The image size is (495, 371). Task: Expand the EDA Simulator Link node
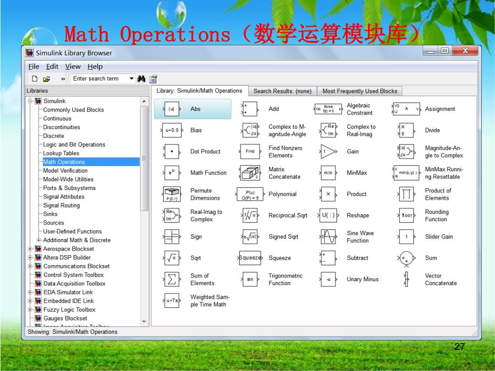click(30, 292)
